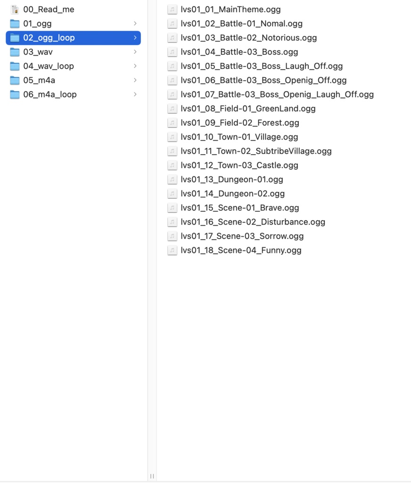Expand the 04_wav_loop folder chevron

135,66
